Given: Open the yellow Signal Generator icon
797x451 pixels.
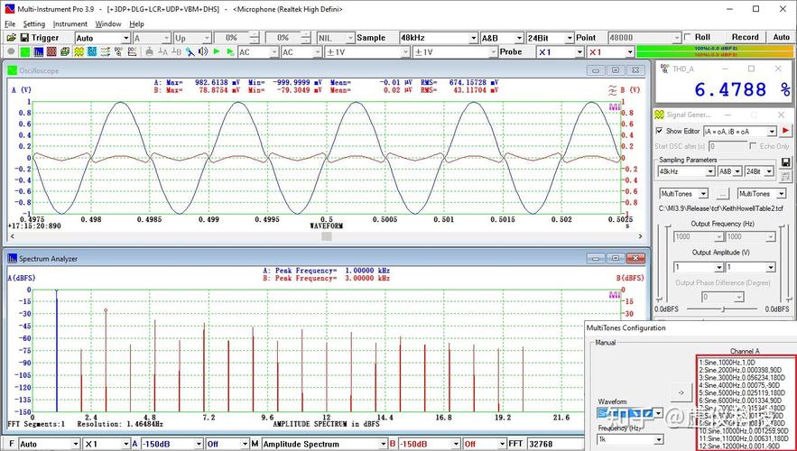Looking at the screenshot, I should pos(79,51).
